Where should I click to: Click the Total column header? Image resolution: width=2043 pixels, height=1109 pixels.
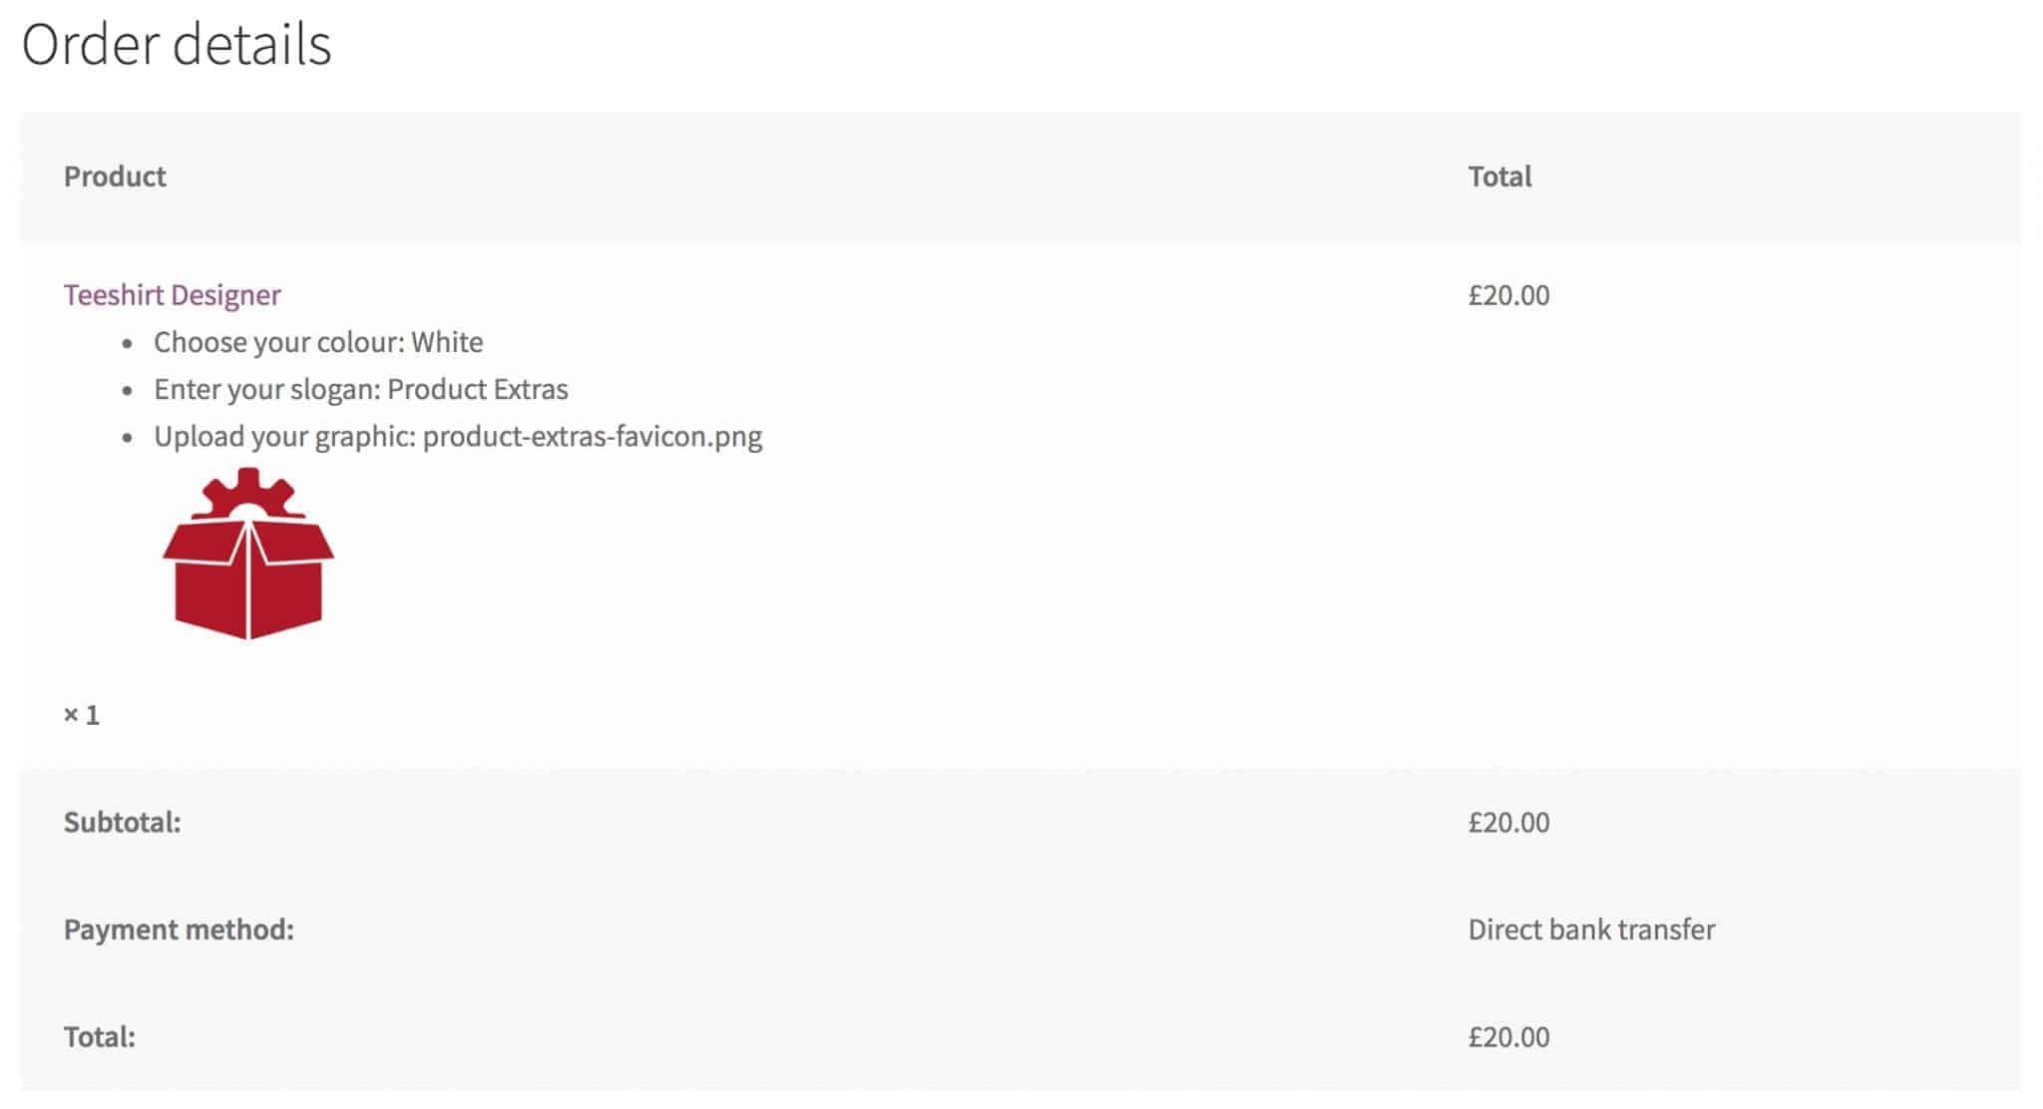click(x=1500, y=177)
